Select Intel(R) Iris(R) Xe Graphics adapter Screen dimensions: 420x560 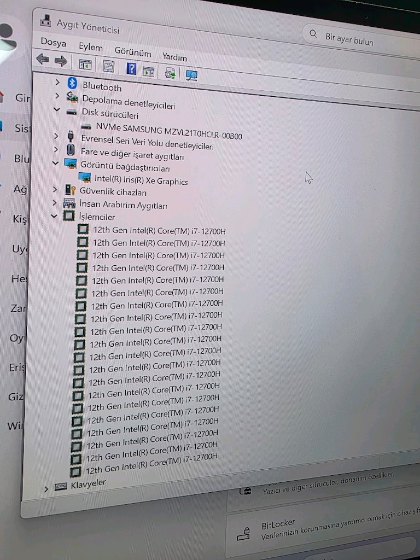[x=141, y=179]
